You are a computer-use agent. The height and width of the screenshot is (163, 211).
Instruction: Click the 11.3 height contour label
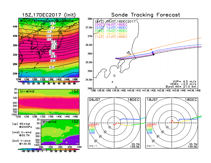(50, 32)
